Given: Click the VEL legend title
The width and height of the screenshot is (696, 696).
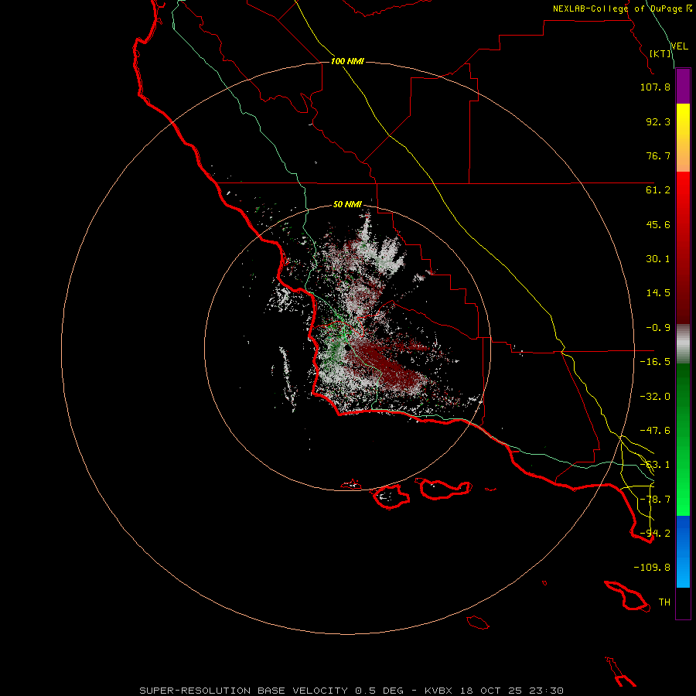Looking at the screenshot, I should coord(679,46).
